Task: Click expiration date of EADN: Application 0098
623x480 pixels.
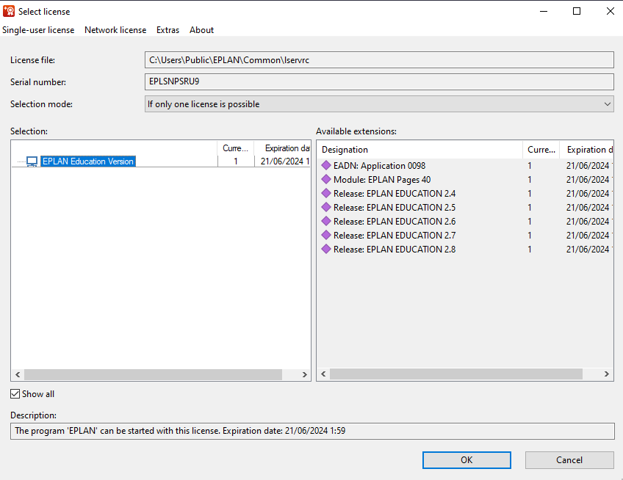Action: coord(588,166)
